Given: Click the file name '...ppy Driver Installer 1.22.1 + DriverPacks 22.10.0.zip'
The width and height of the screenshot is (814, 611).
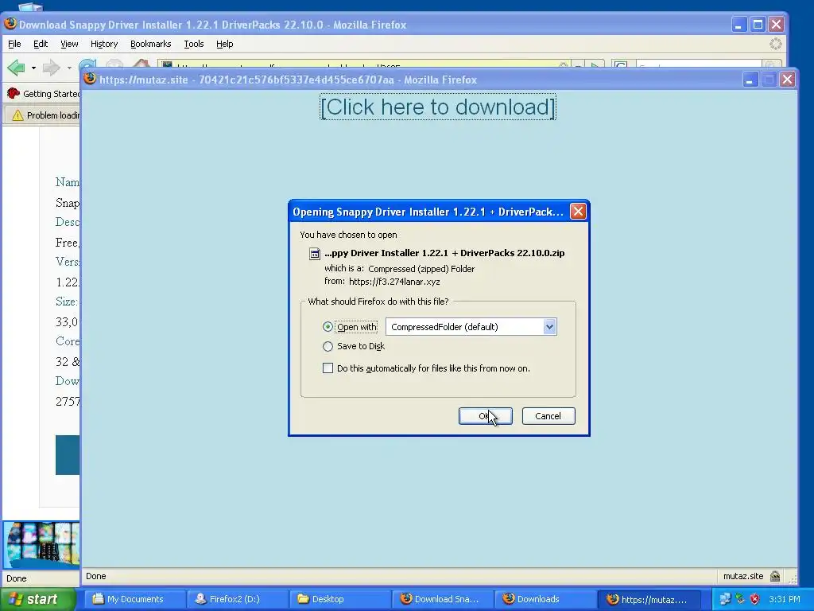Looking at the screenshot, I should click(444, 253).
